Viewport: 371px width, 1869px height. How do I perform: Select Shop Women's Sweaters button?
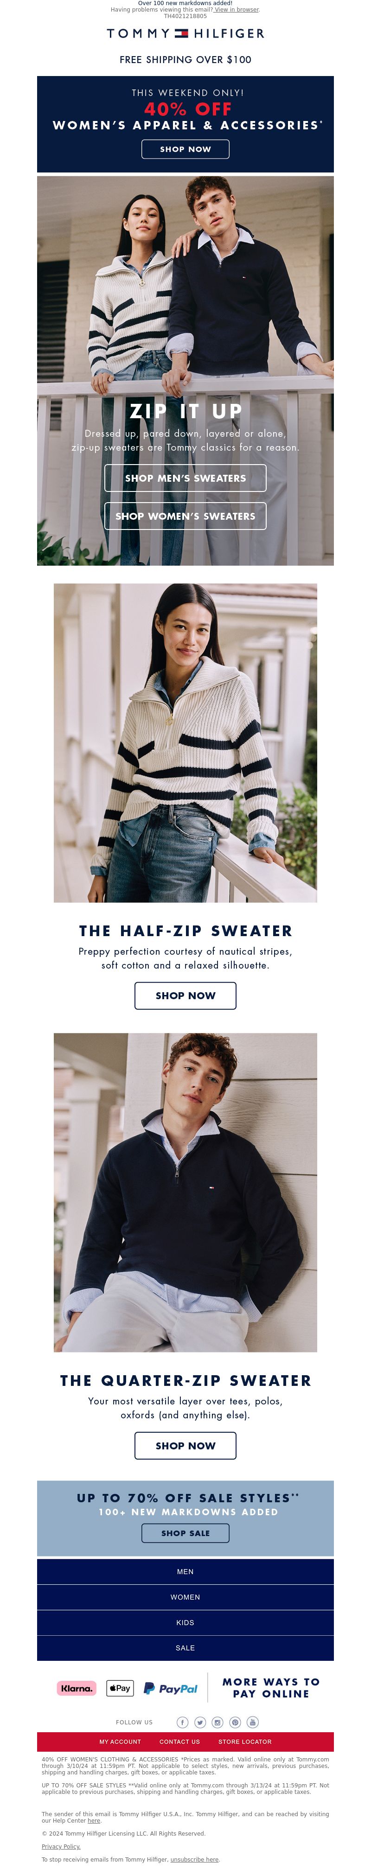coord(185,516)
